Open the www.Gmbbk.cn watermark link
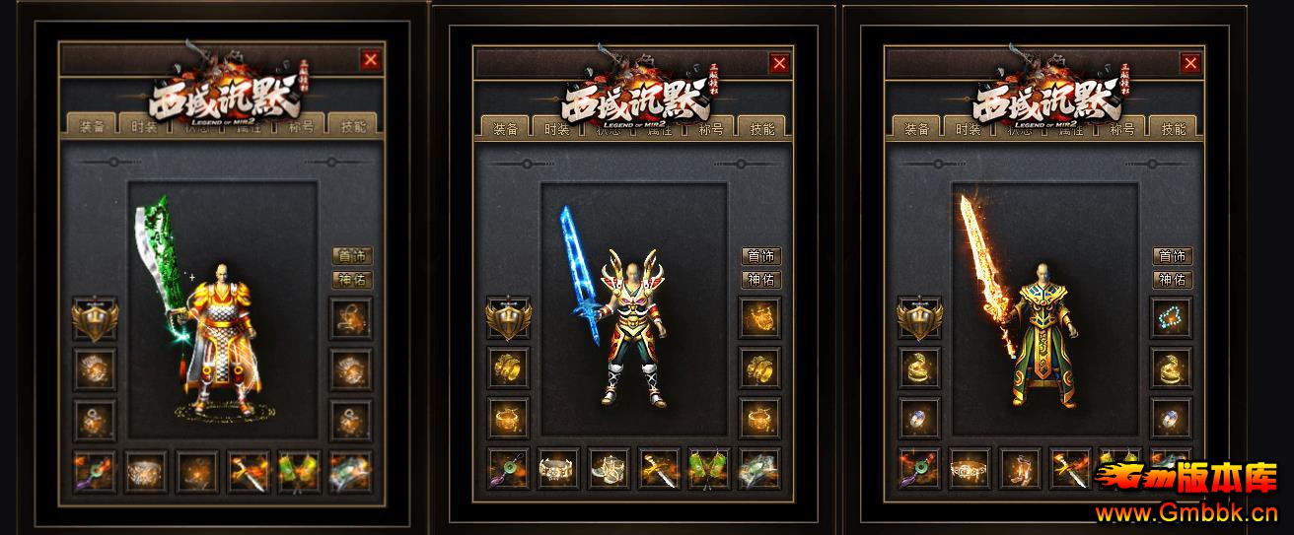Viewport: 1294px width, 535px height. (x=1186, y=513)
